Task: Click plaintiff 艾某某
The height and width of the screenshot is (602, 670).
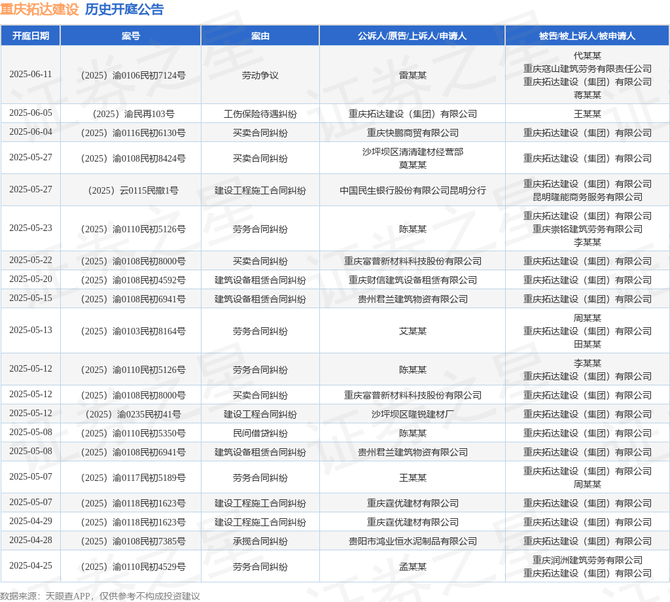Action: pos(413,331)
